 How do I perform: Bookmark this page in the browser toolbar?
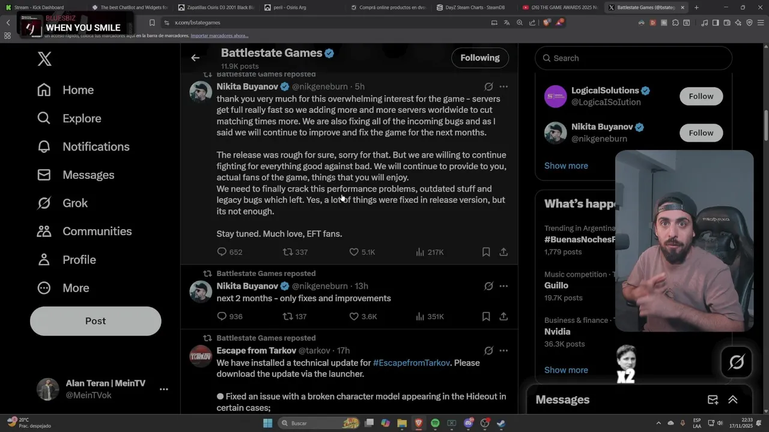pyautogui.click(x=152, y=22)
